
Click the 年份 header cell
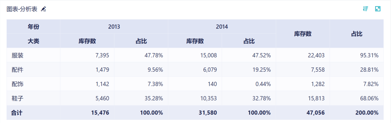click(x=34, y=27)
